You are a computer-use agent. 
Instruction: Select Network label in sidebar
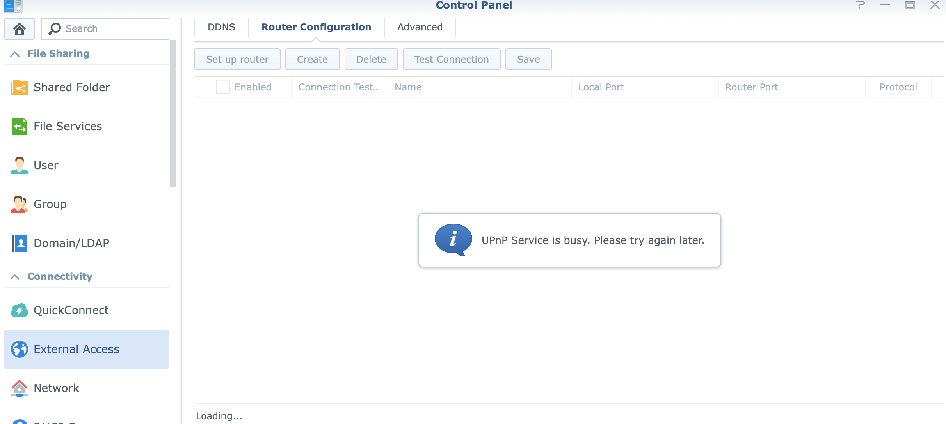57,388
